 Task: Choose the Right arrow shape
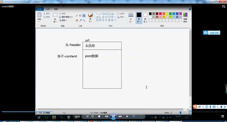pyautogui.click(x=112, y=17)
